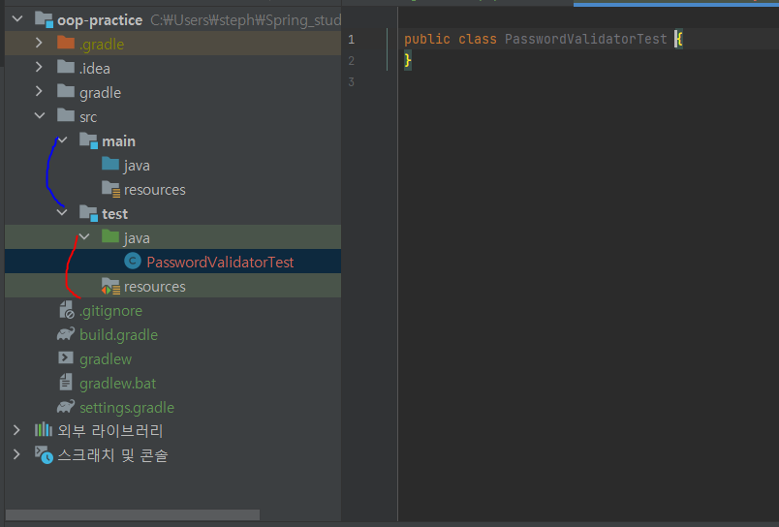
Task: Open the build.gradle file
Action: tap(119, 335)
